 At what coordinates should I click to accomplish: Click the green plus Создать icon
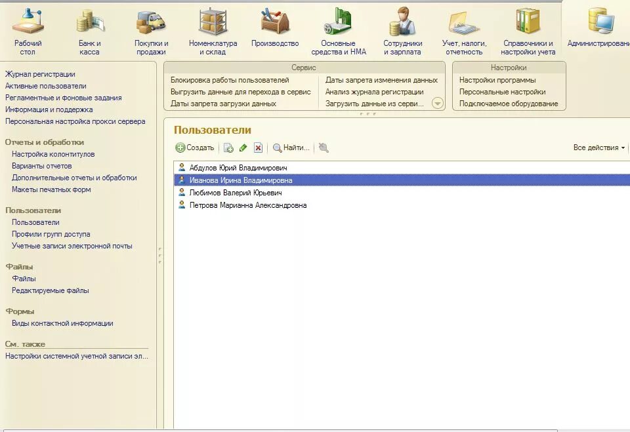(180, 147)
